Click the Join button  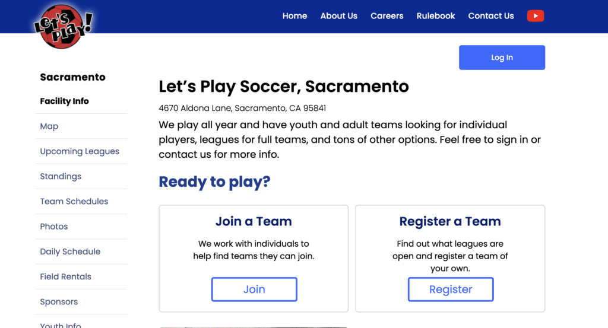point(254,289)
